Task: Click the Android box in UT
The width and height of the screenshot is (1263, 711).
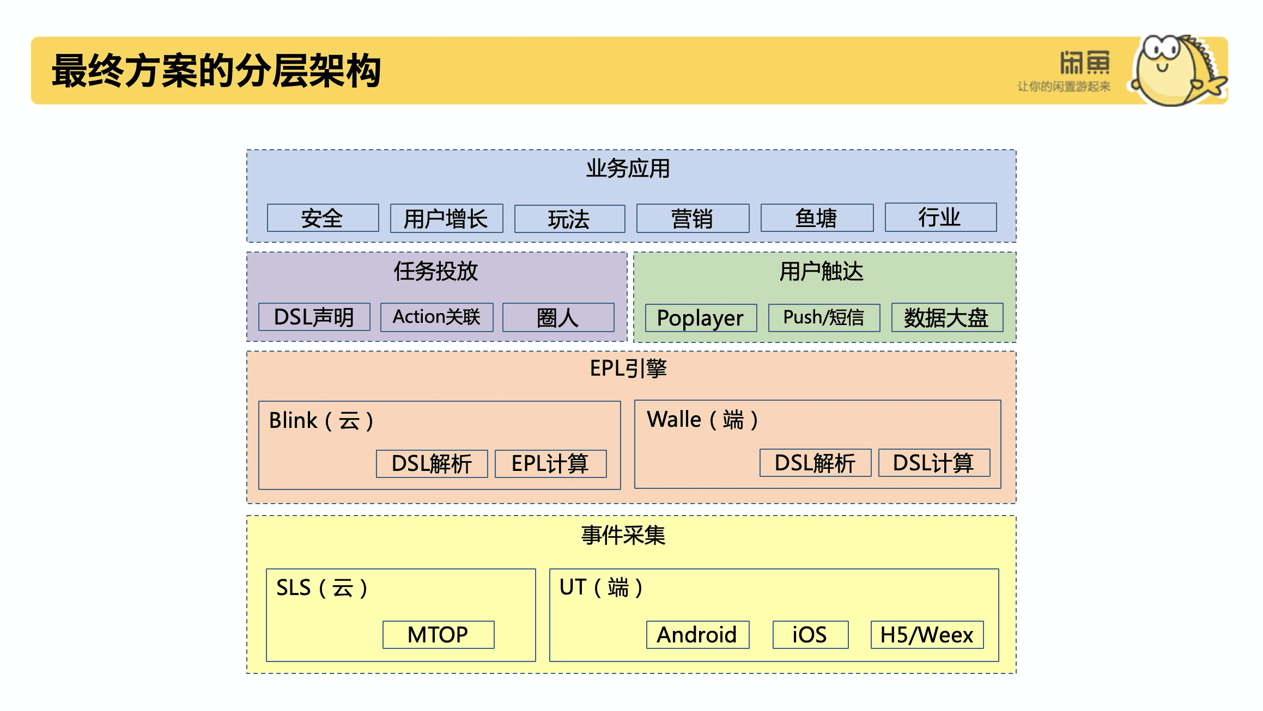Action: (x=697, y=635)
